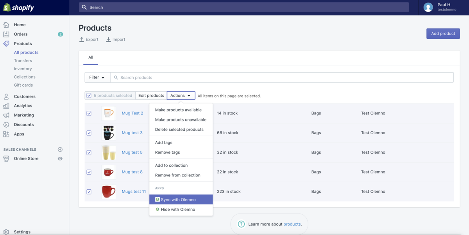
Task: Open Transfers in the sidebar
Action: point(23,61)
